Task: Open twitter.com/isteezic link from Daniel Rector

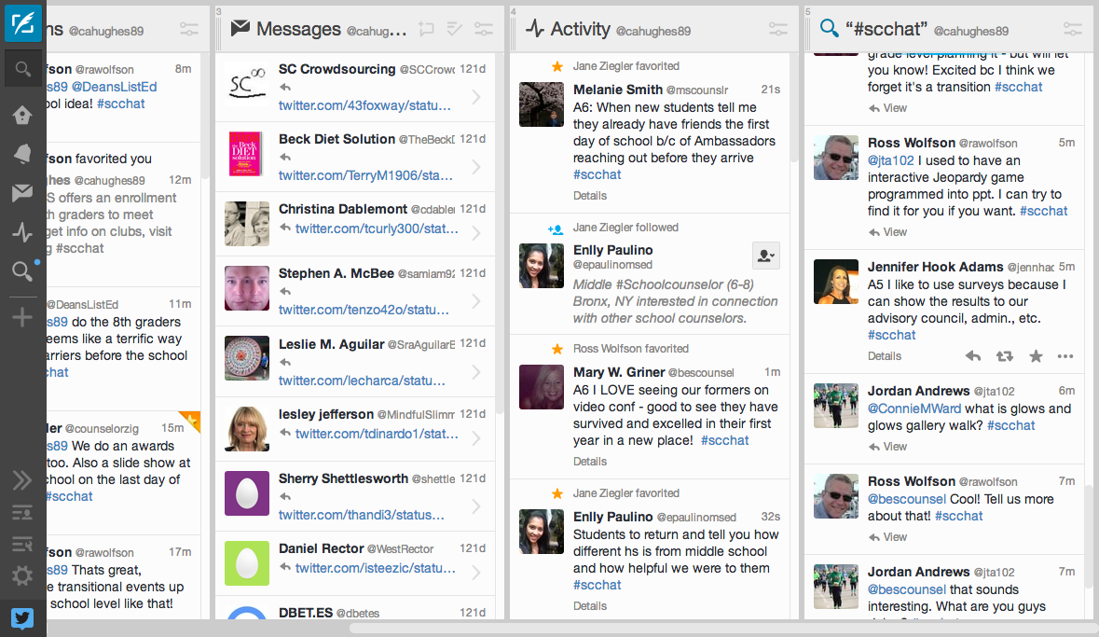Action: coord(375,568)
